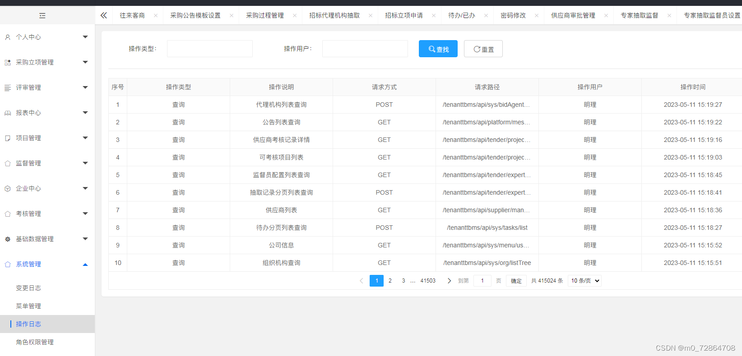This screenshot has width=742, height=356.
Task: Click the blue 查找 search button
Action: point(438,49)
